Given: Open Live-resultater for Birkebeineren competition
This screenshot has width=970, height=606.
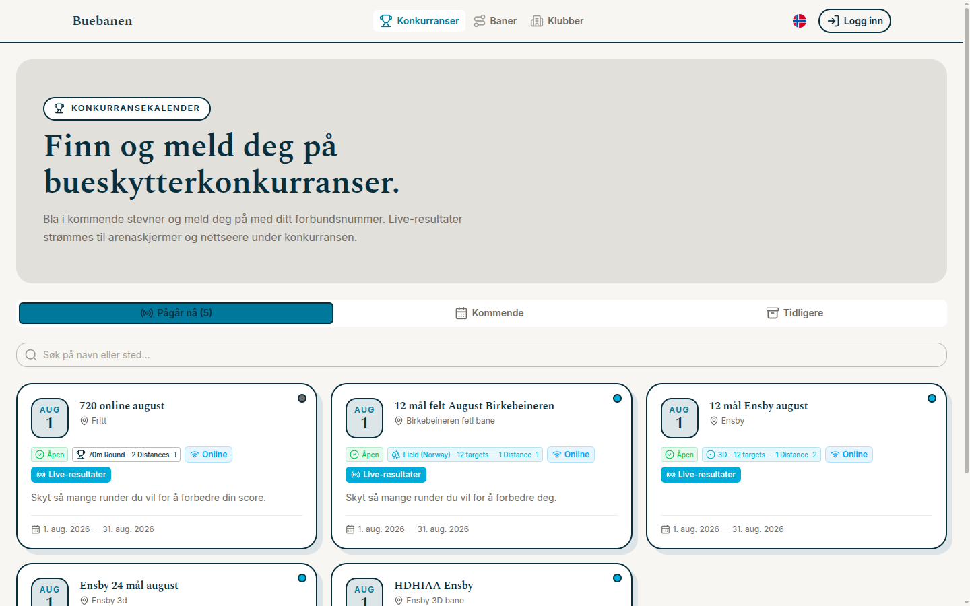Looking at the screenshot, I should tap(386, 475).
